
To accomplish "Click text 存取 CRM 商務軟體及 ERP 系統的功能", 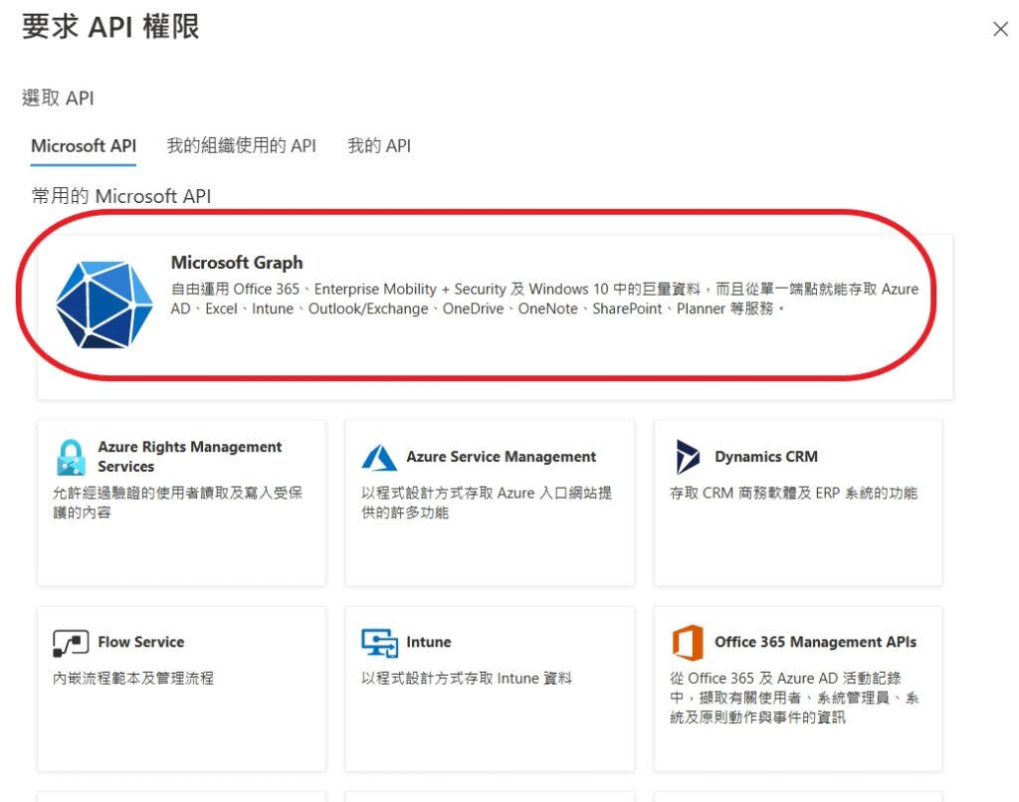I will pos(793,493).
